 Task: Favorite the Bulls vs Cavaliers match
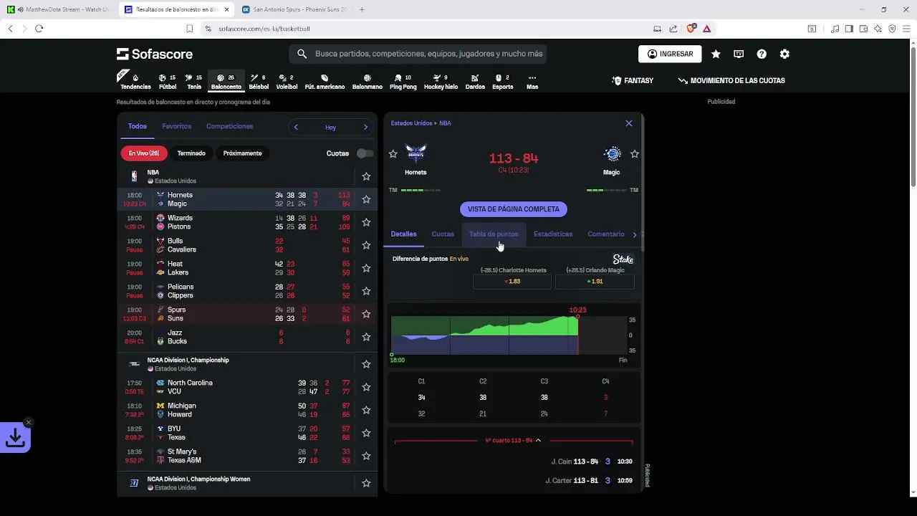366,245
